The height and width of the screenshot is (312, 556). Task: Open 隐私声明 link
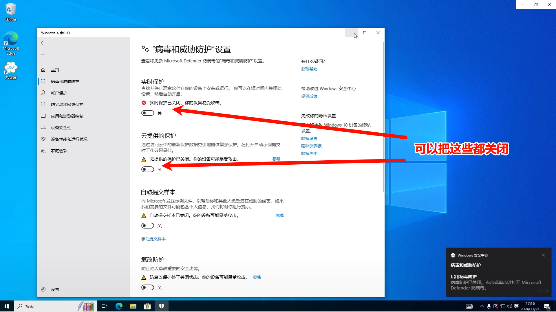(x=309, y=153)
